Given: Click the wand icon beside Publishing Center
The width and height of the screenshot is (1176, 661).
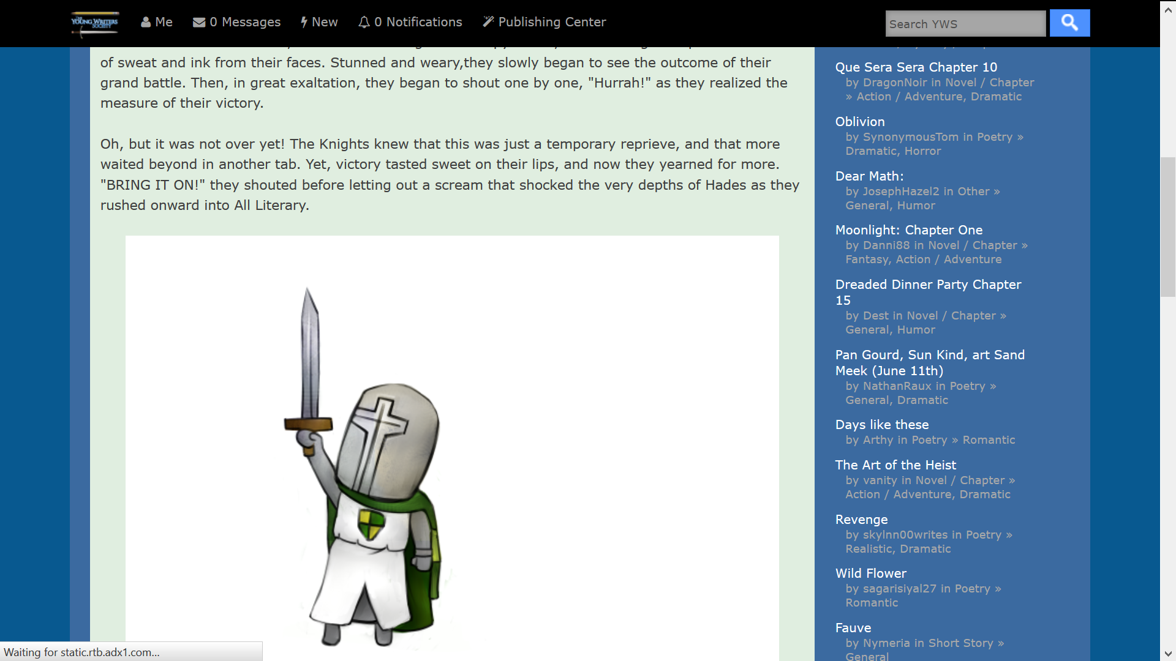Looking at the screenshot, I should click(x=488, y=21).
